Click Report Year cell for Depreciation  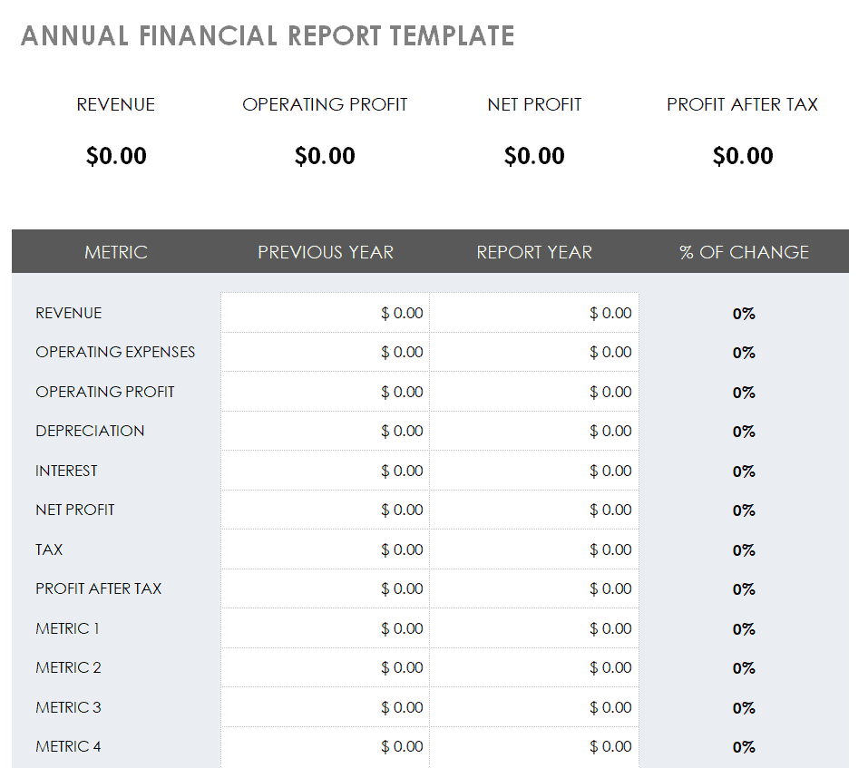click(534, 431)
